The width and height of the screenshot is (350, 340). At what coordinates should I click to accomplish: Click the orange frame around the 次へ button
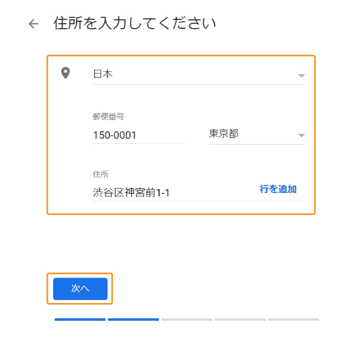click(x=80, y=274)
